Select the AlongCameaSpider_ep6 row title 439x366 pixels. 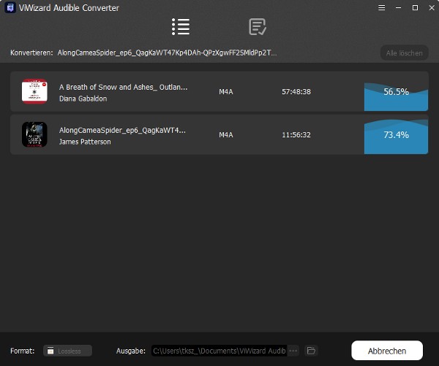point(122,130)
